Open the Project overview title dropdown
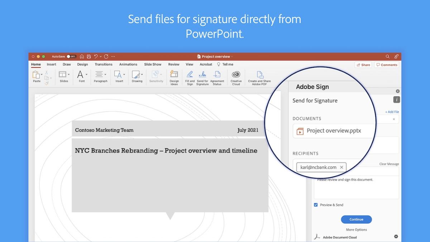 (x=232, y=57)
